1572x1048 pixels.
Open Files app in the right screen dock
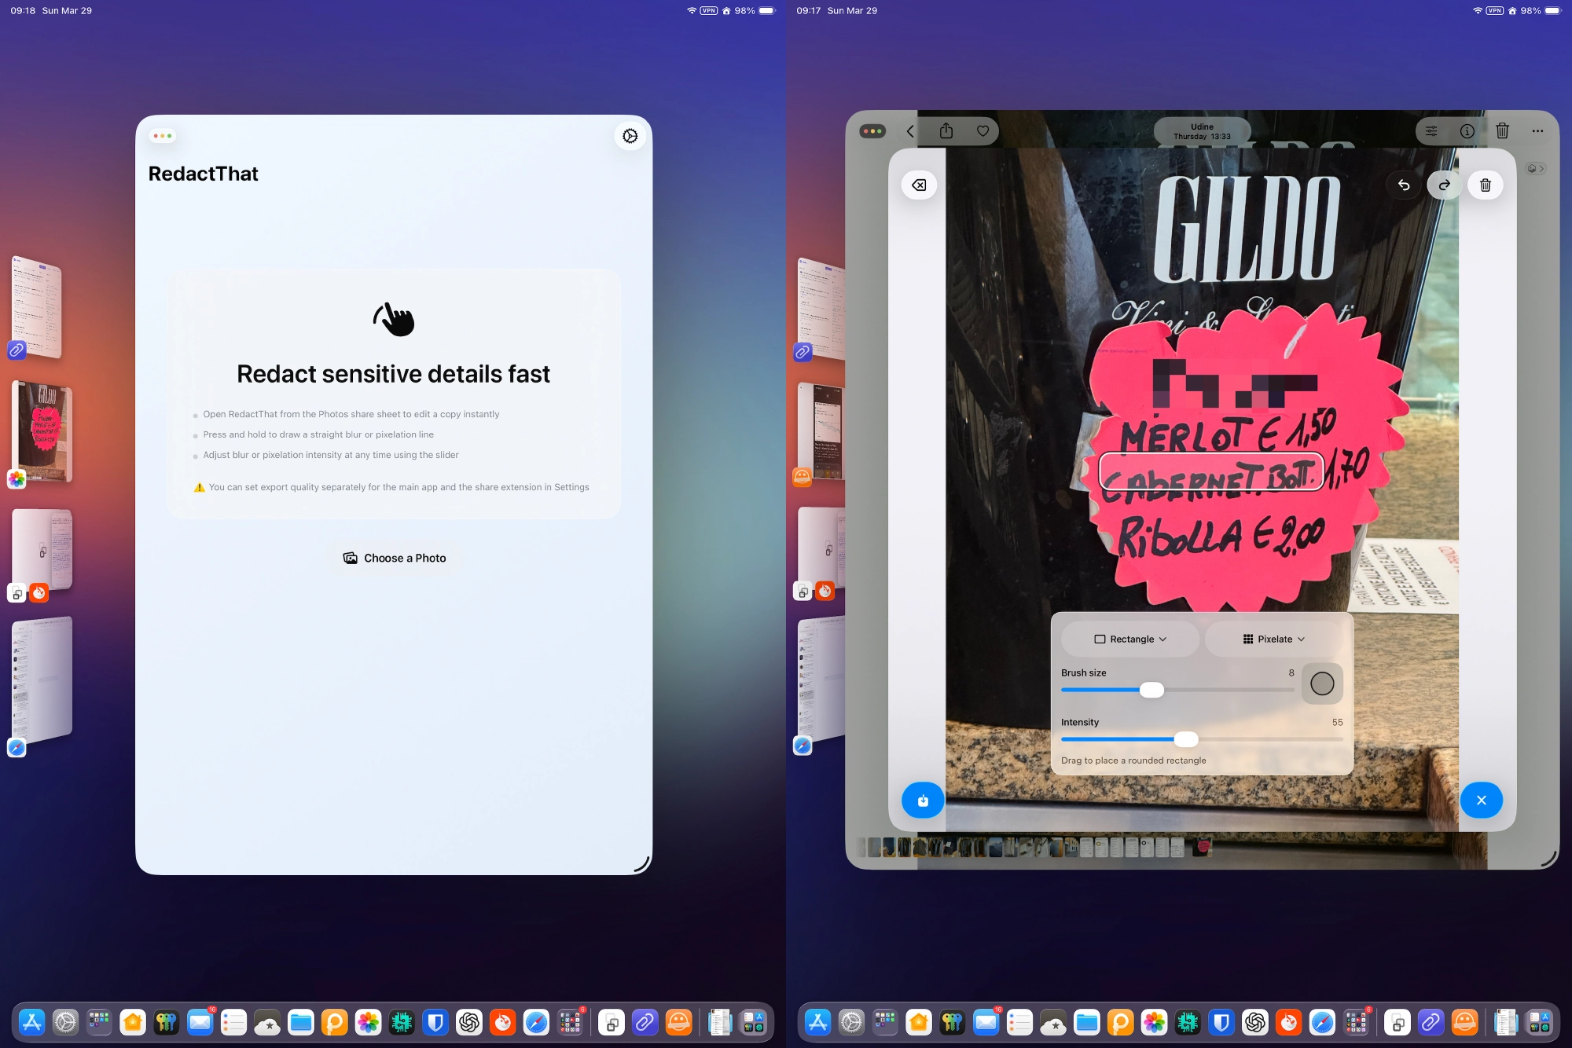click(x=1086, y=1022)
